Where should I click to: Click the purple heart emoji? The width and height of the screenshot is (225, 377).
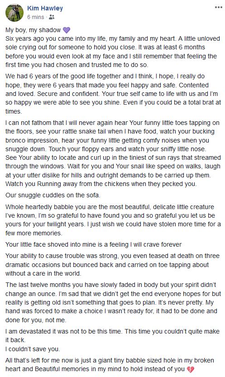67,30
